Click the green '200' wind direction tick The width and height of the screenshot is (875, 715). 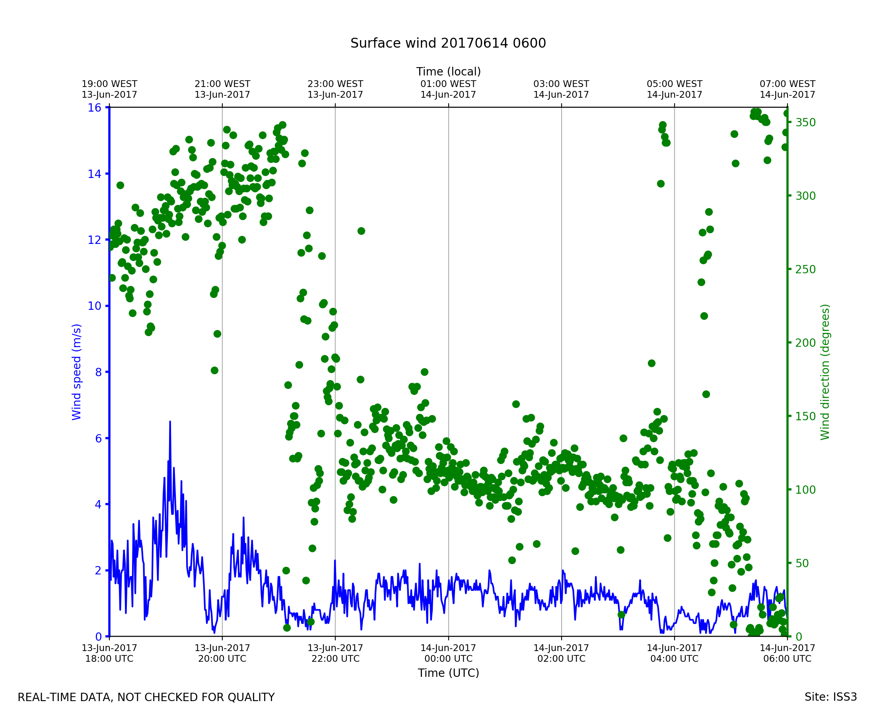click(806, 343)
